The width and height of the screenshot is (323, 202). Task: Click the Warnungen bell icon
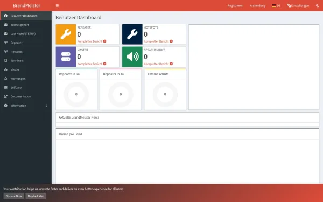click(6, 79)
